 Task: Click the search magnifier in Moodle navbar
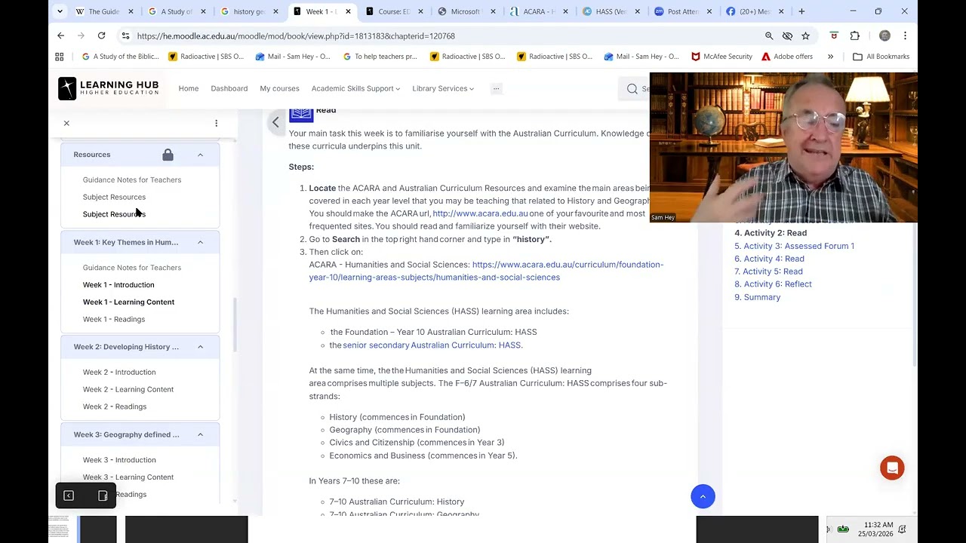(632, 89)
